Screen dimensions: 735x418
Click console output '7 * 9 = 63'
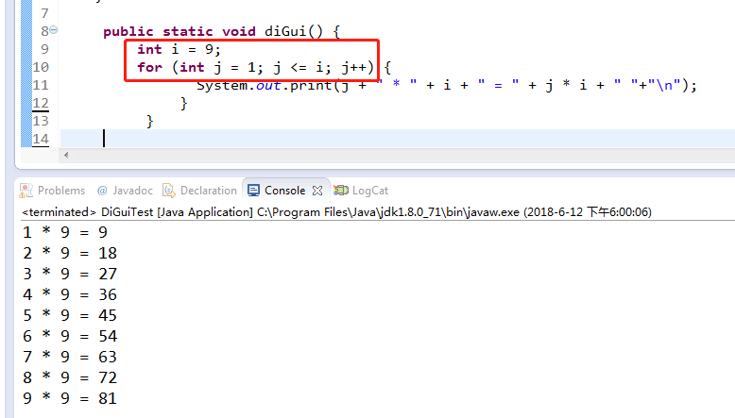(70, 358)
